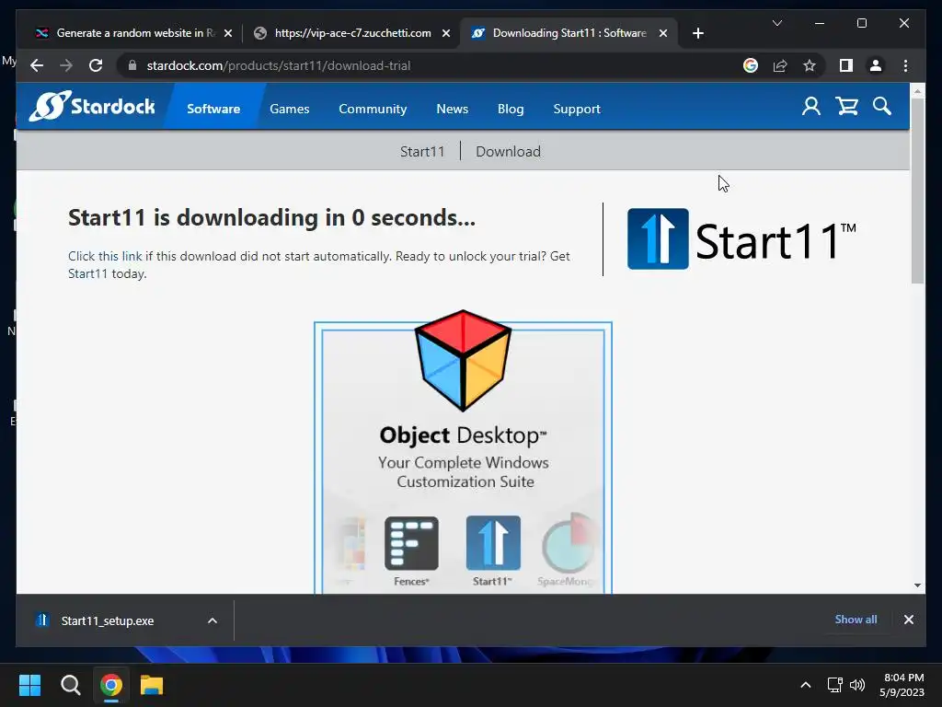Image resolution: width=942 pixels, height=707 pixels.
Task: Open the Chrome profile icon
Action: pyautogui.click(x=876, y=65)
